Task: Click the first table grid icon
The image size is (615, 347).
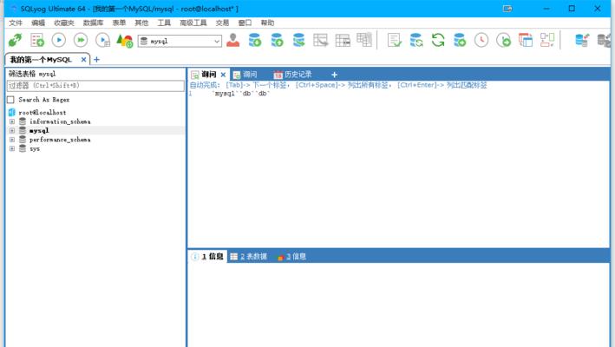Action: coord(320,40)
